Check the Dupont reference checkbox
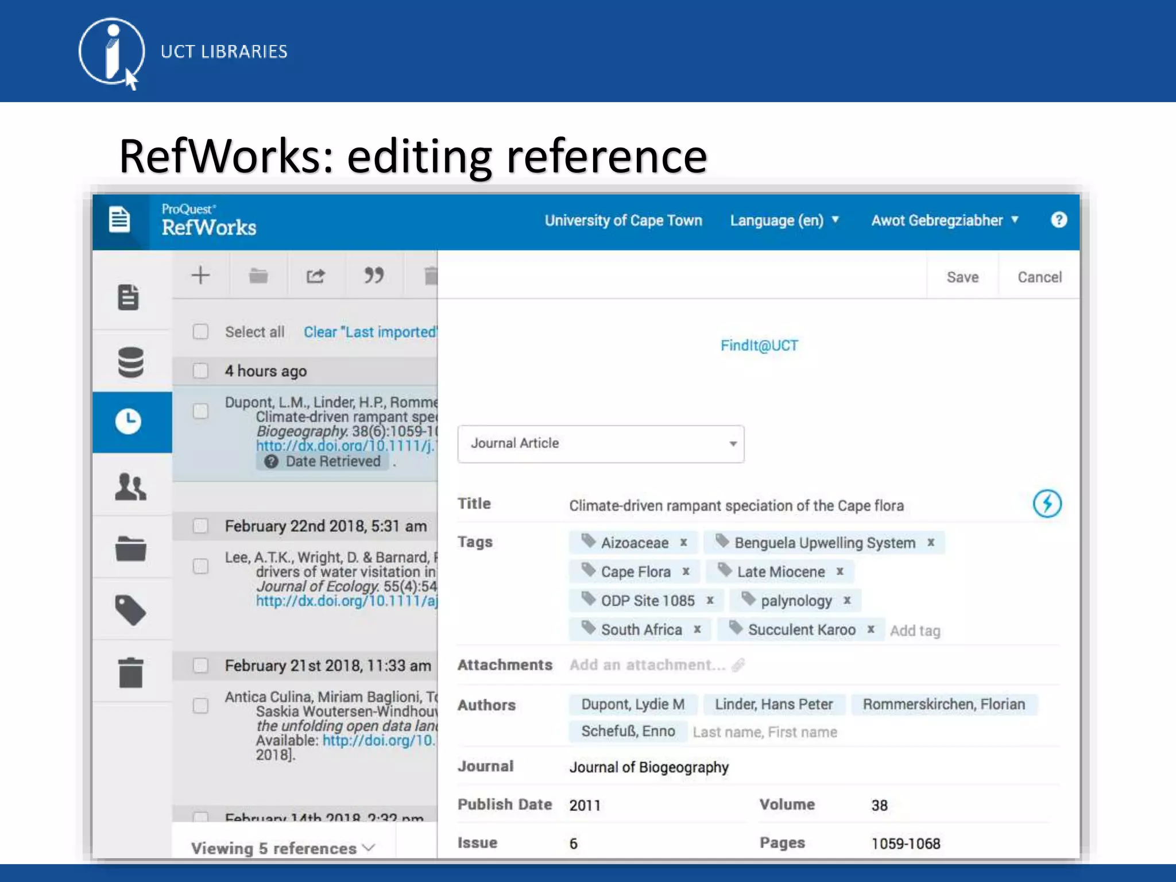 point(200,411)
